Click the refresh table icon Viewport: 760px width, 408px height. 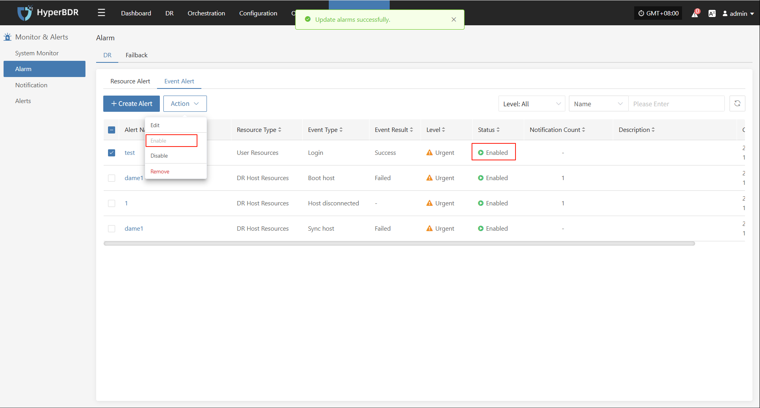click(737, 103)
